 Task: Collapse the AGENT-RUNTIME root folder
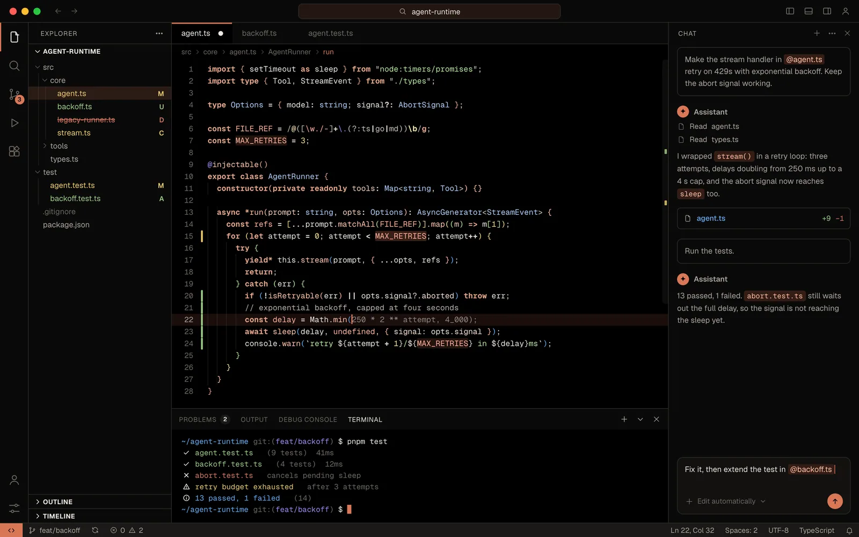tap(100, 52)
